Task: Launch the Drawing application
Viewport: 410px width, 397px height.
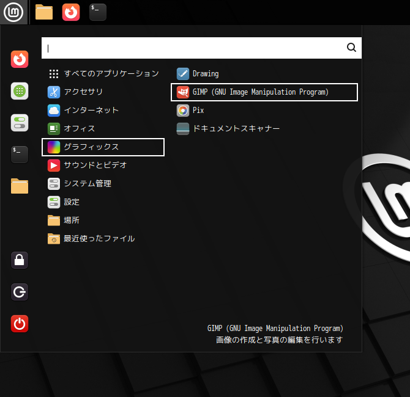Action: 264,74
